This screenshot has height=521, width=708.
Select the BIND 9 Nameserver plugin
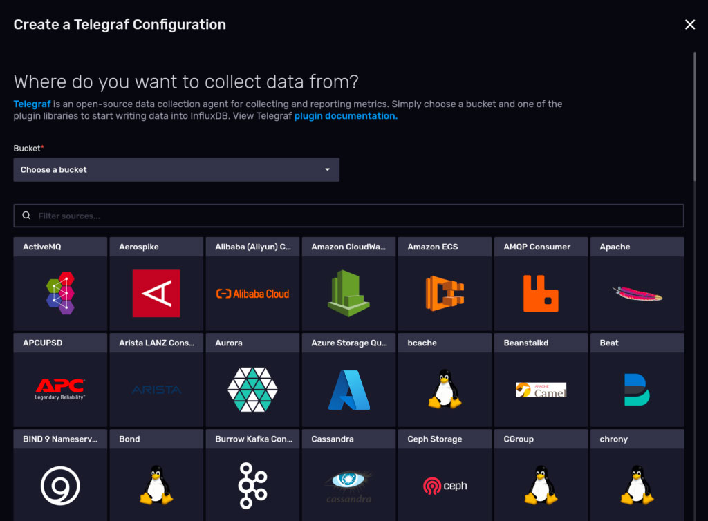pos(60,477)
